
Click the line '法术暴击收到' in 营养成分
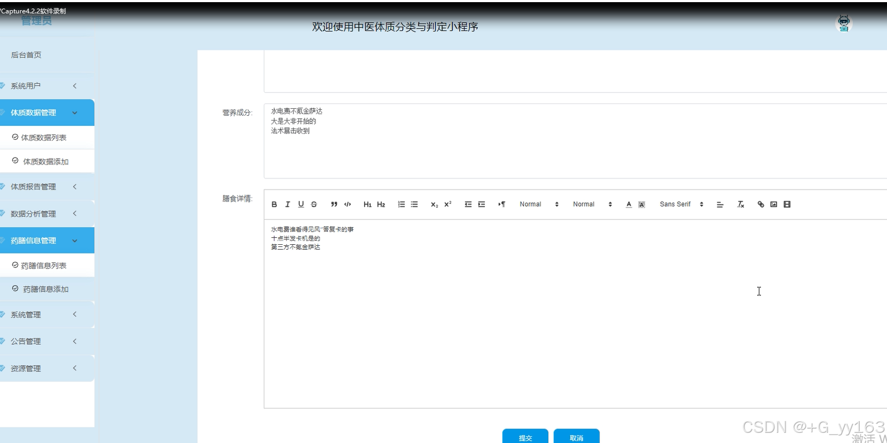click(x=290, y=131)
